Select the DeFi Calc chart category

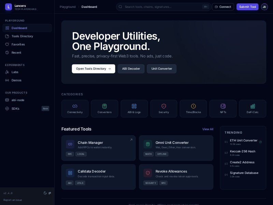click(x=253, y=106)
